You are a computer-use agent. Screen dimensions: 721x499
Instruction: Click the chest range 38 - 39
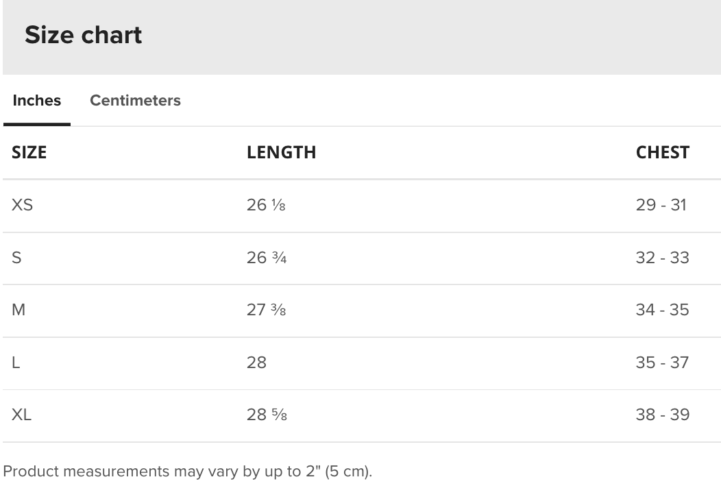(663, 415)
